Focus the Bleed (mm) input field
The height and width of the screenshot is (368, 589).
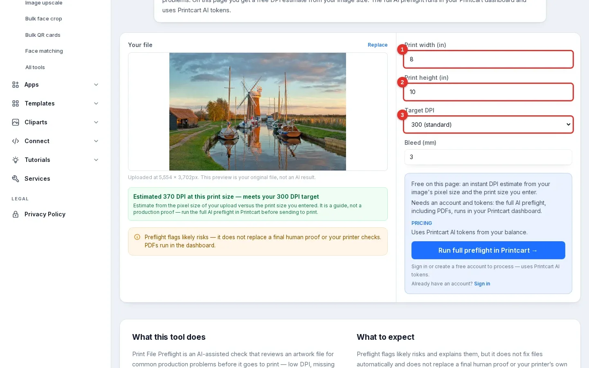(488, 157)
